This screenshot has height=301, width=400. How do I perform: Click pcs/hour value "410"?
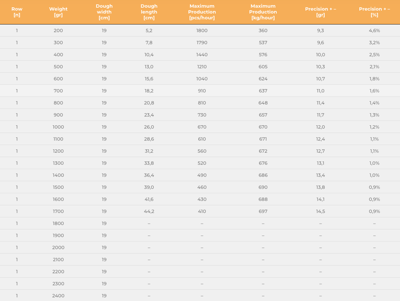(202, 212)
